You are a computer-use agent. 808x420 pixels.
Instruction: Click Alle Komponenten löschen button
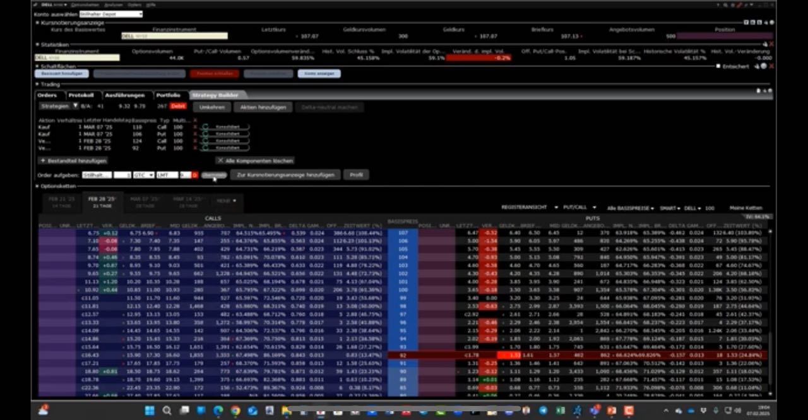click(254, 160)
